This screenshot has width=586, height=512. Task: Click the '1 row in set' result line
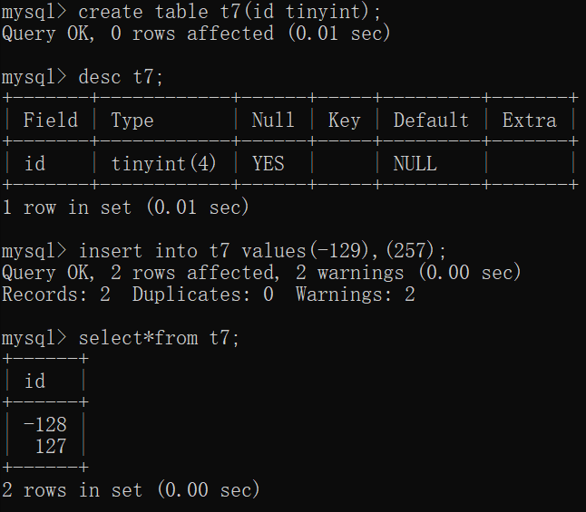[x=125, y=208]
